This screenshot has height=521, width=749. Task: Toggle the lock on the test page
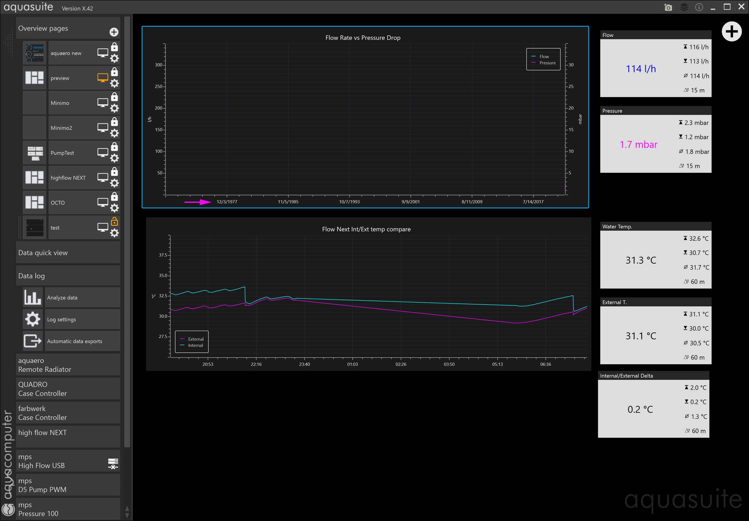[115, 221]
